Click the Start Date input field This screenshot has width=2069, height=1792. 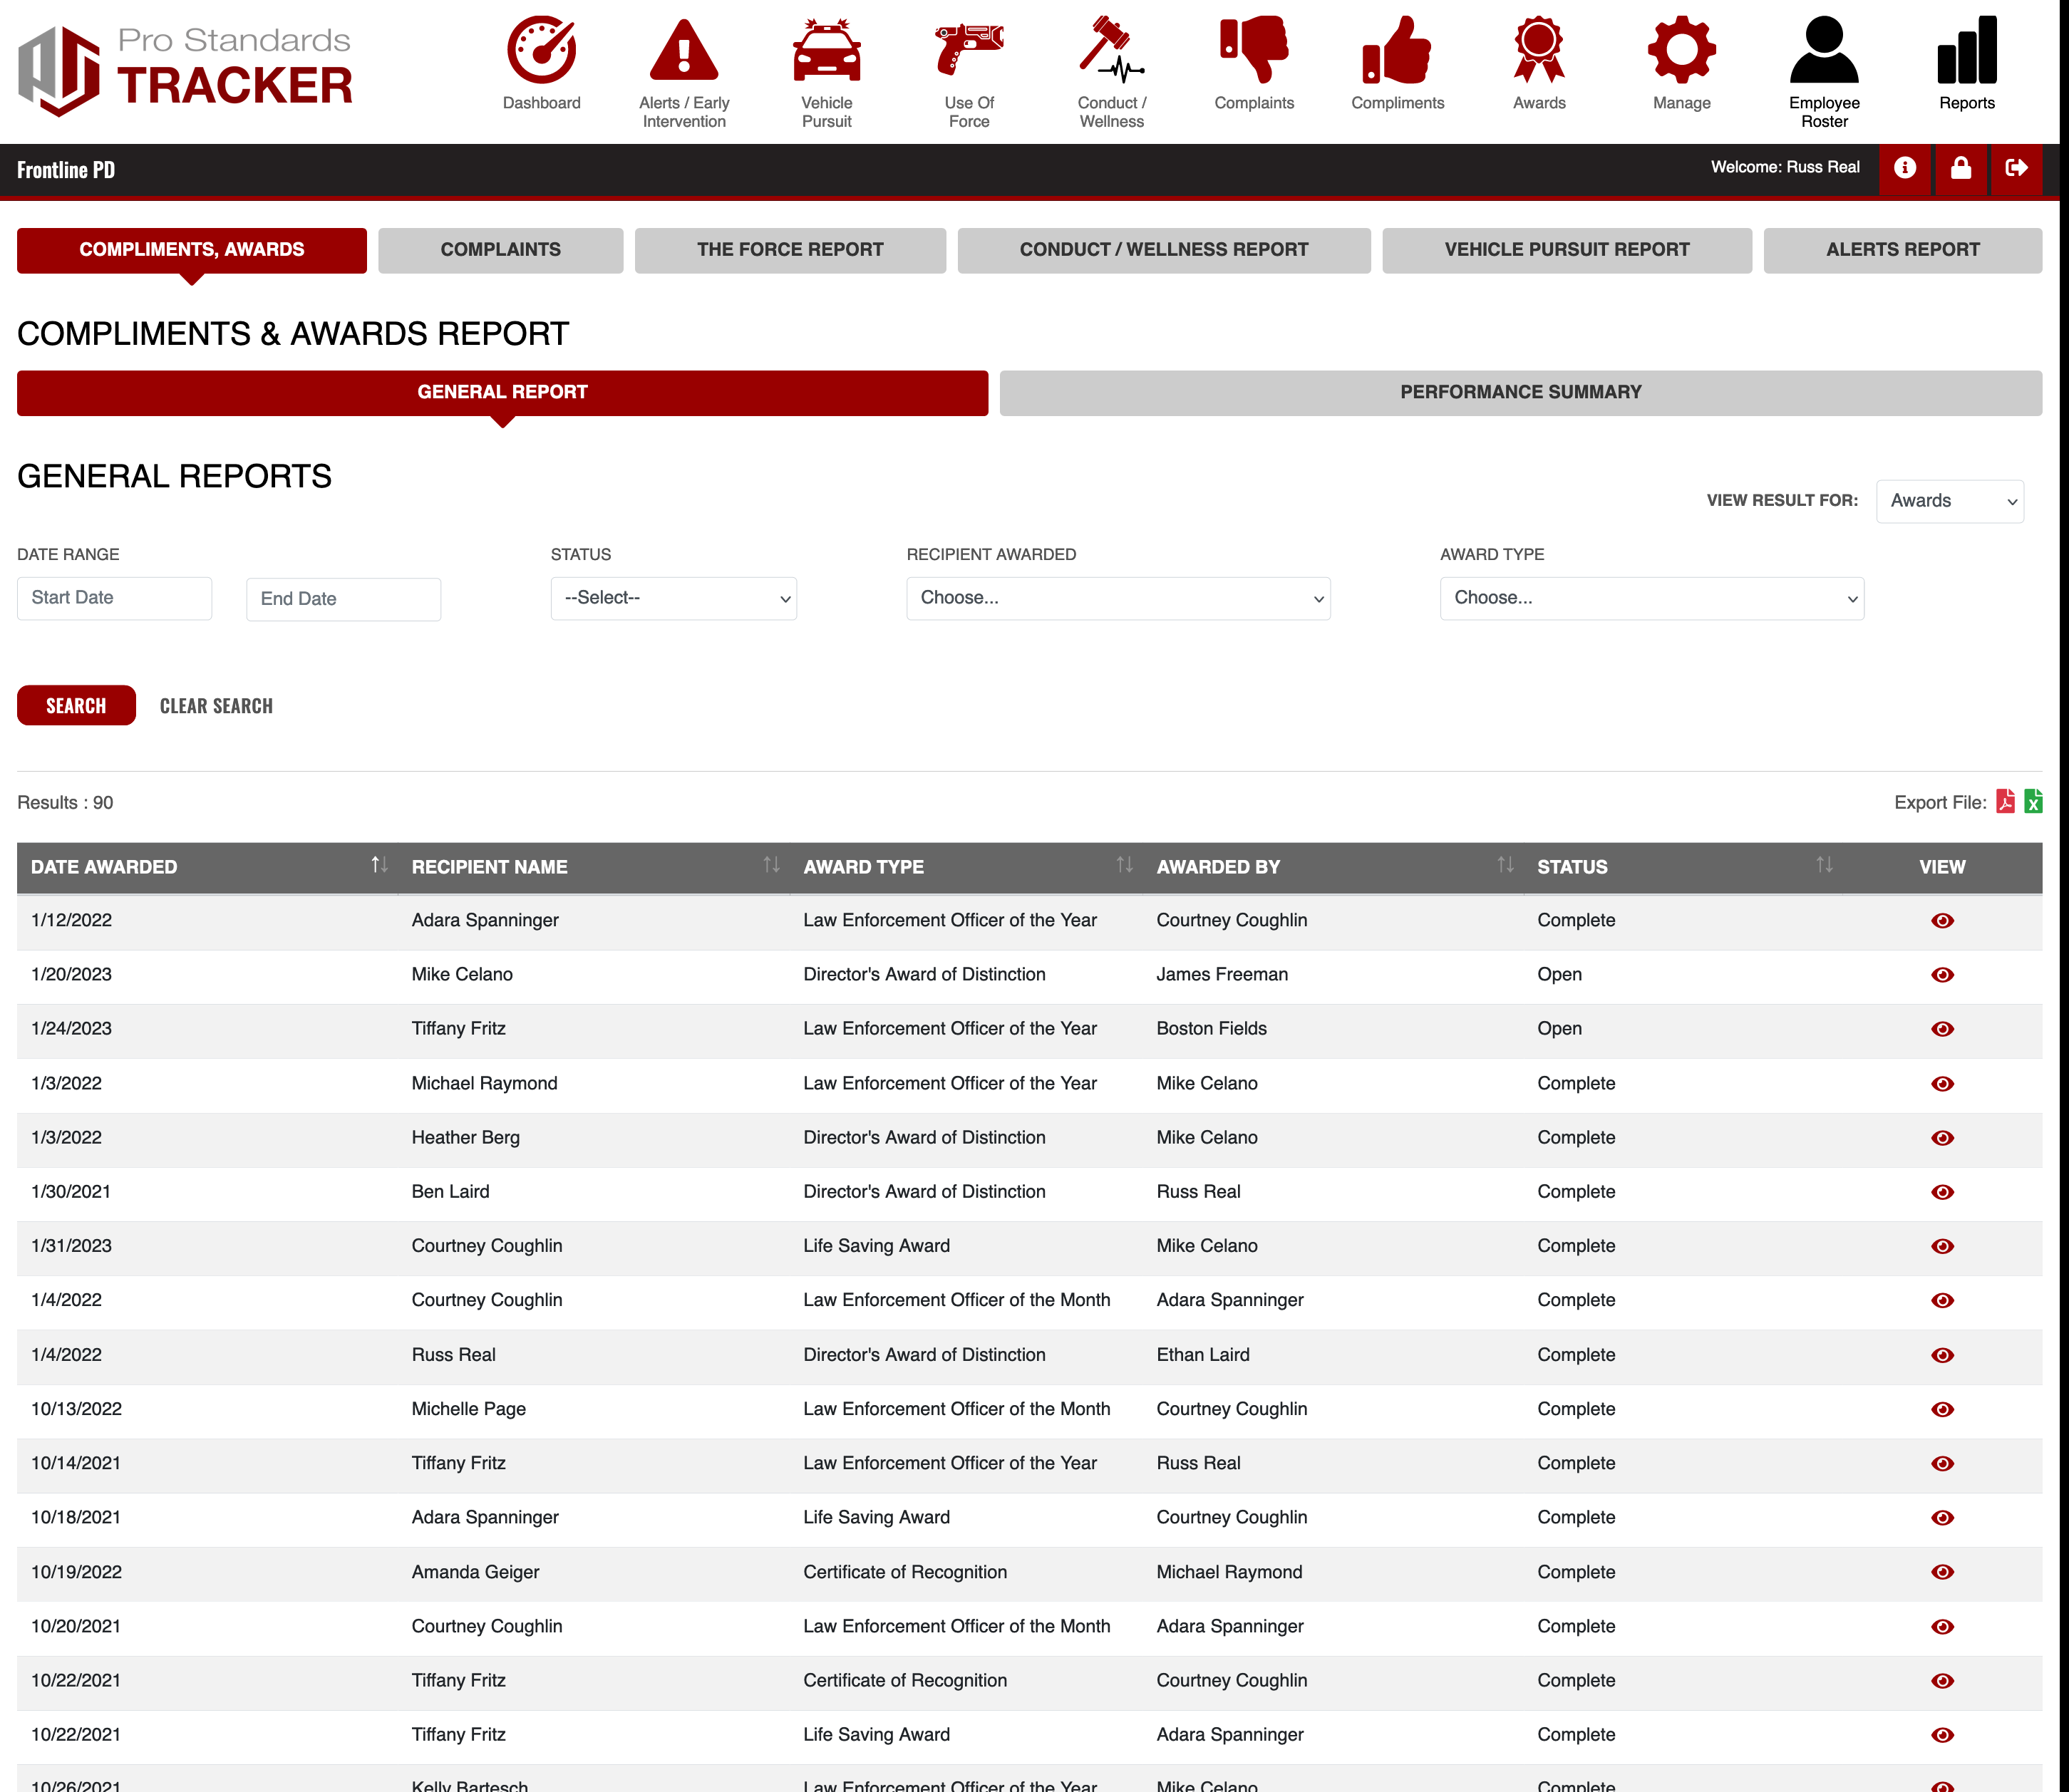click(114, 598)
